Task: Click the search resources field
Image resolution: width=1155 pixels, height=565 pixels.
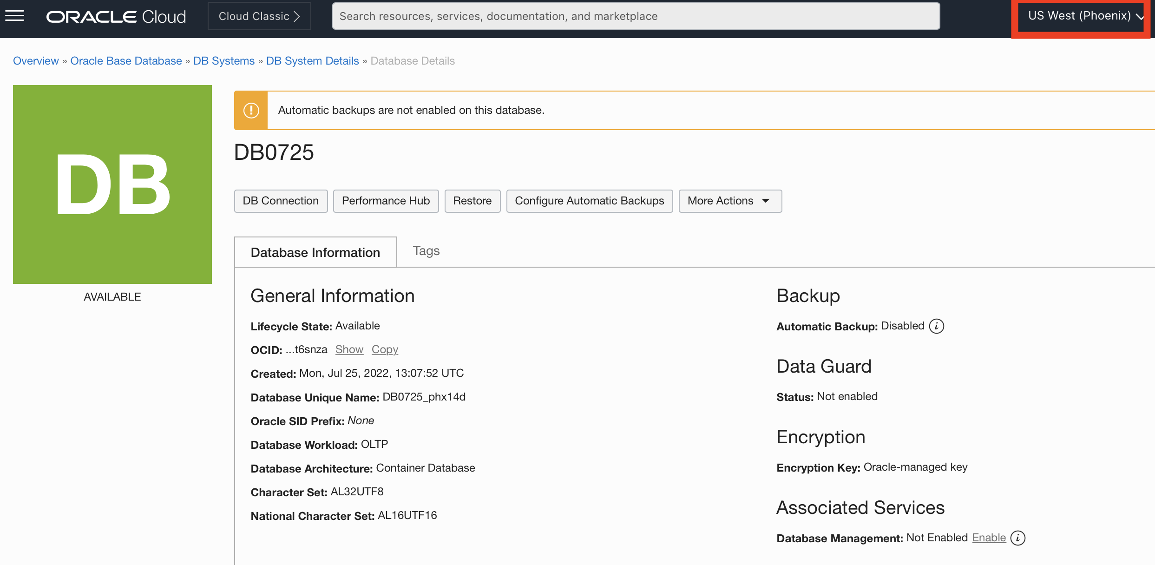Action: [x=636, y=16]
